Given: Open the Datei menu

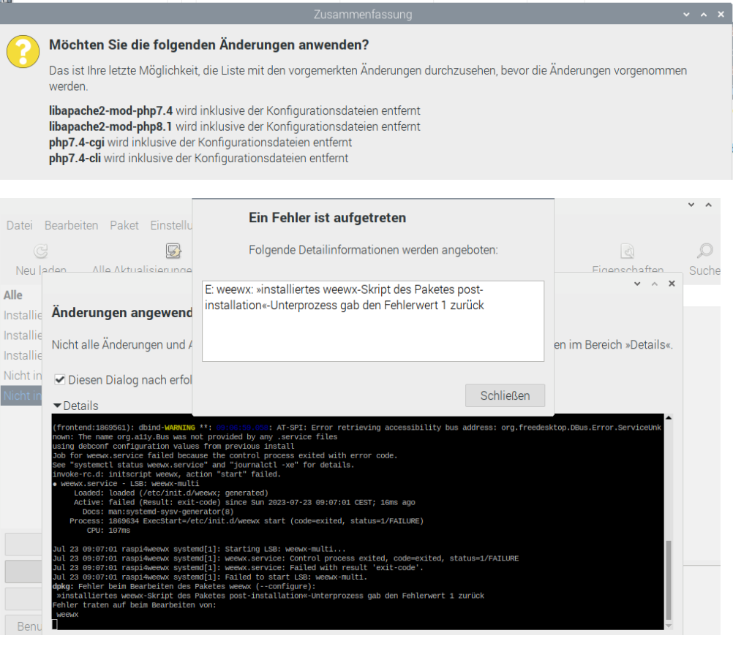Looking at the screenshot, I should pos(19,225).
